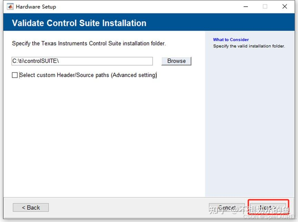Click the controlSUITE installation folder field

[82, 61]
